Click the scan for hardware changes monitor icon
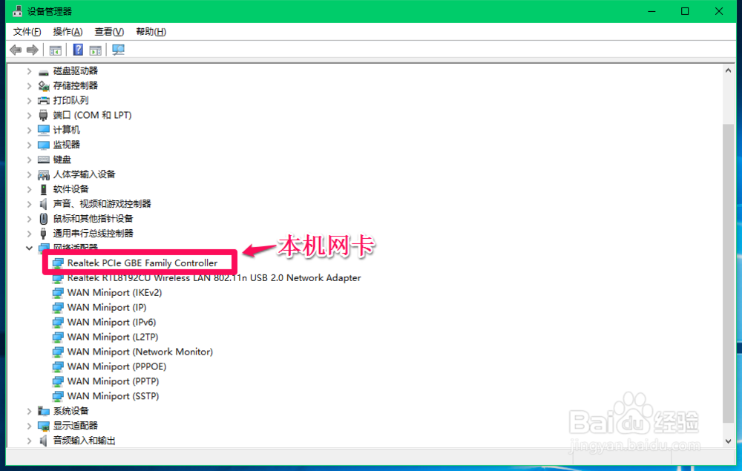 coord(118,50)
